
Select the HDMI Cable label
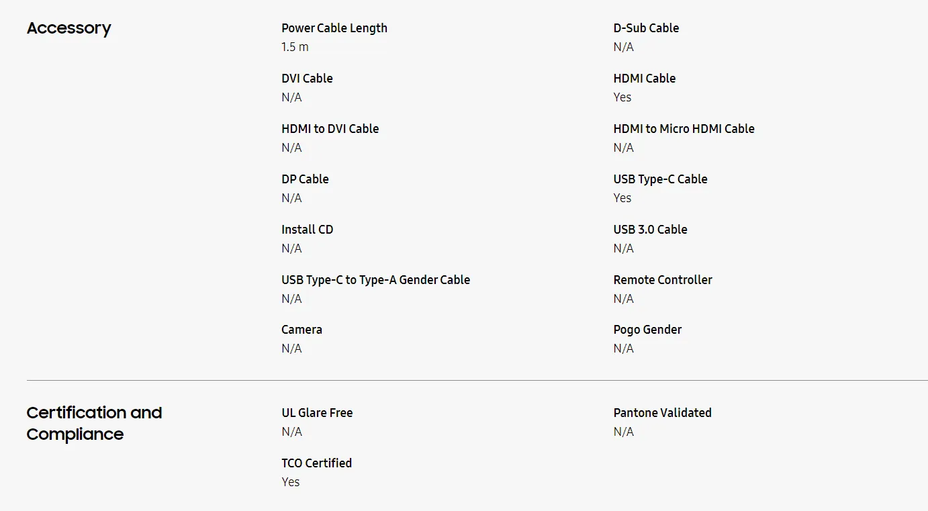pos(644,79)
